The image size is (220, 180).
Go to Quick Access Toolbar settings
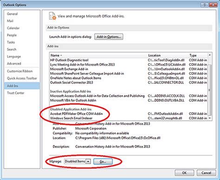22,78
